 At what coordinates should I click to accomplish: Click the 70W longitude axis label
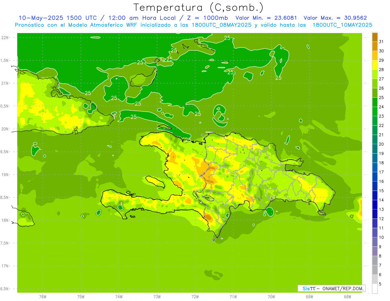(x=271, y=297)
